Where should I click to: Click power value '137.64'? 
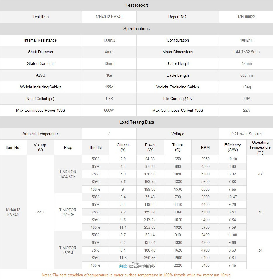coord(150,243)
